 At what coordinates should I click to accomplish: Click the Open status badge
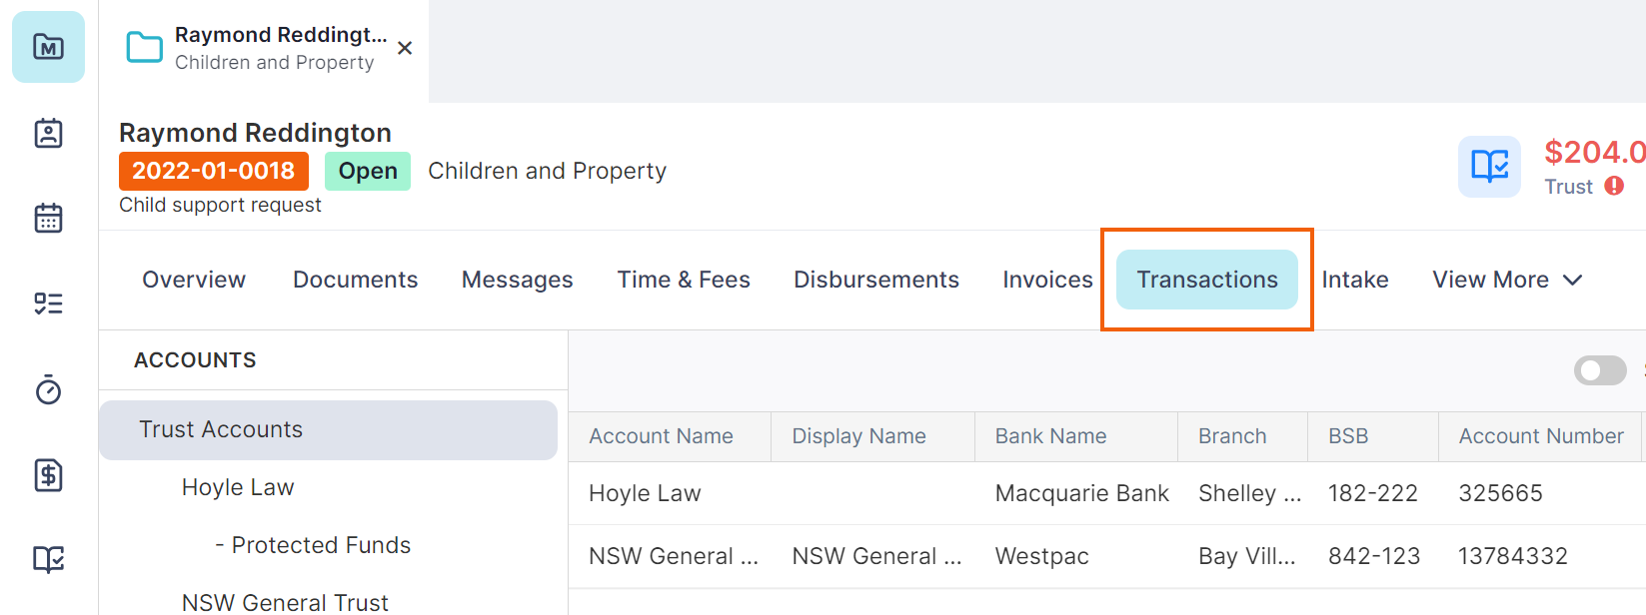point(368,171)
